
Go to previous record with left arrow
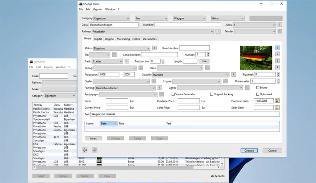(85, 150)
